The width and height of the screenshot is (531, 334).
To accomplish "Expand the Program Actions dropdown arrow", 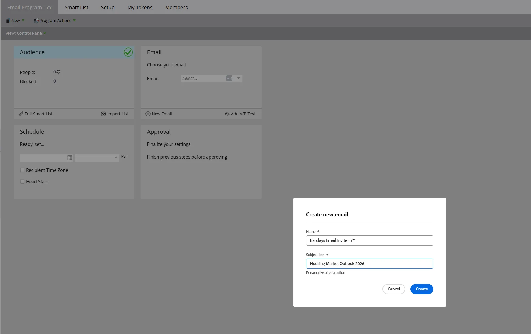I will 74,20.
